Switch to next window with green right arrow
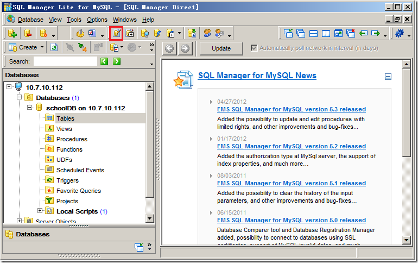418x263 pixels. coord(376,33)
